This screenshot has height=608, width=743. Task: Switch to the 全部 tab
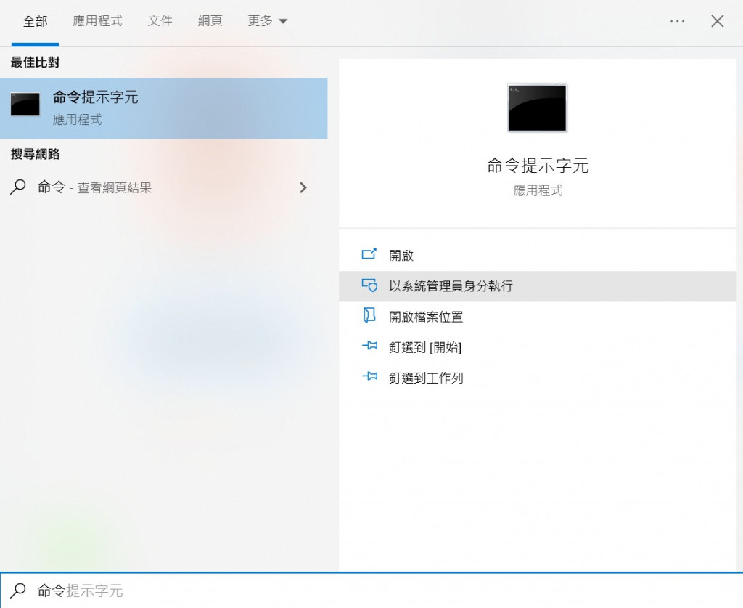35,21
